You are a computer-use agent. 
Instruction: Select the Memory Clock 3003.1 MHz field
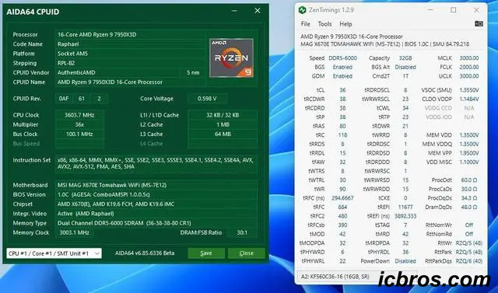(x=75, y=232)
